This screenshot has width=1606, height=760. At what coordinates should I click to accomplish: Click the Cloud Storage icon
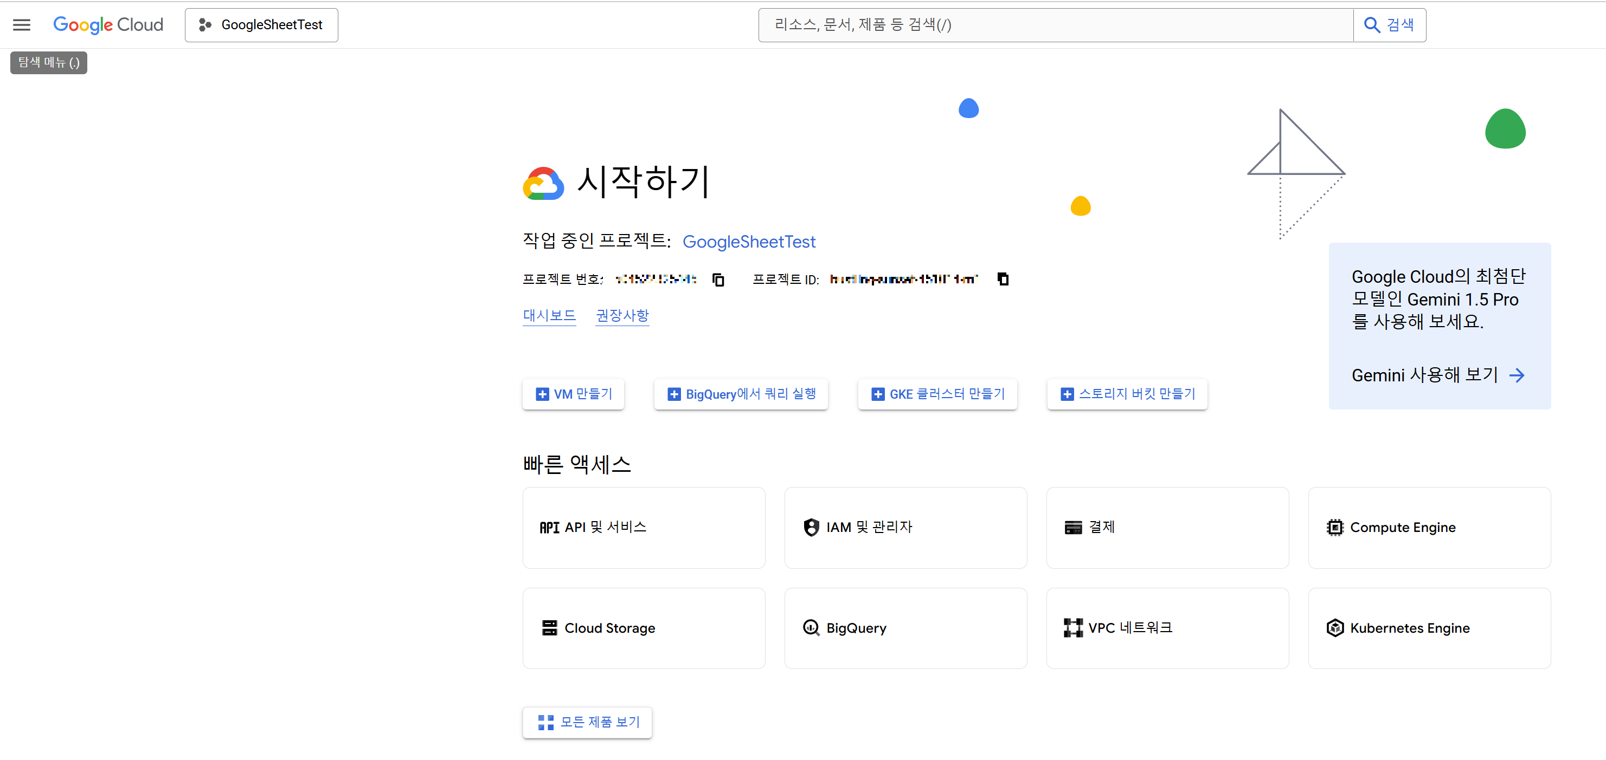[549, 628]
